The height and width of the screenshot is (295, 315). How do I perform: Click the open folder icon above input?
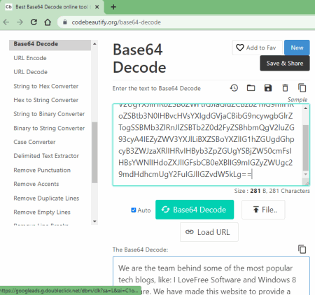pyautogui.click(x=251, y=88)
